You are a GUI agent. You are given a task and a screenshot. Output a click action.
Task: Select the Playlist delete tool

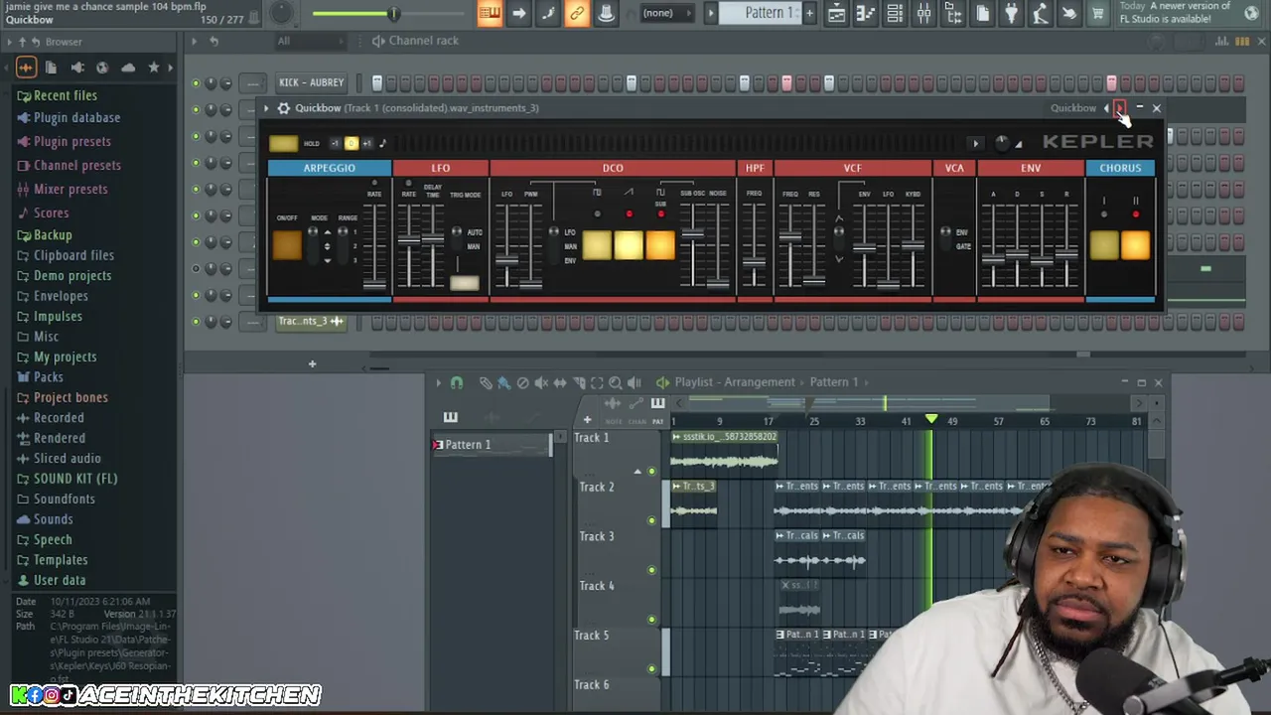(522, 382)
